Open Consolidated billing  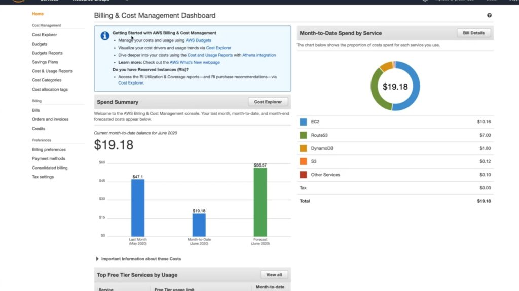click(x=50, y=168)
